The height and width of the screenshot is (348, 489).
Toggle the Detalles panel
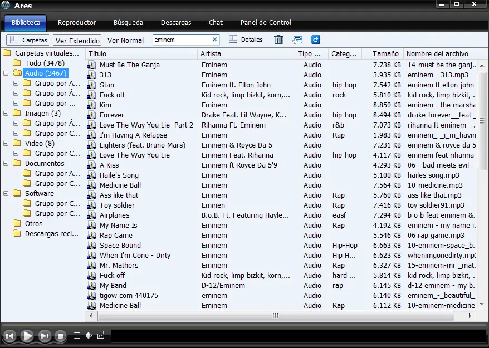point(246,40)
